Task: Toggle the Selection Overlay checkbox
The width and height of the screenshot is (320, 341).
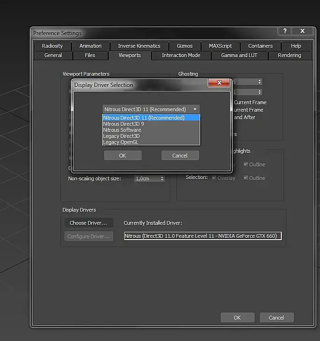Action: (x=214, y=178)
